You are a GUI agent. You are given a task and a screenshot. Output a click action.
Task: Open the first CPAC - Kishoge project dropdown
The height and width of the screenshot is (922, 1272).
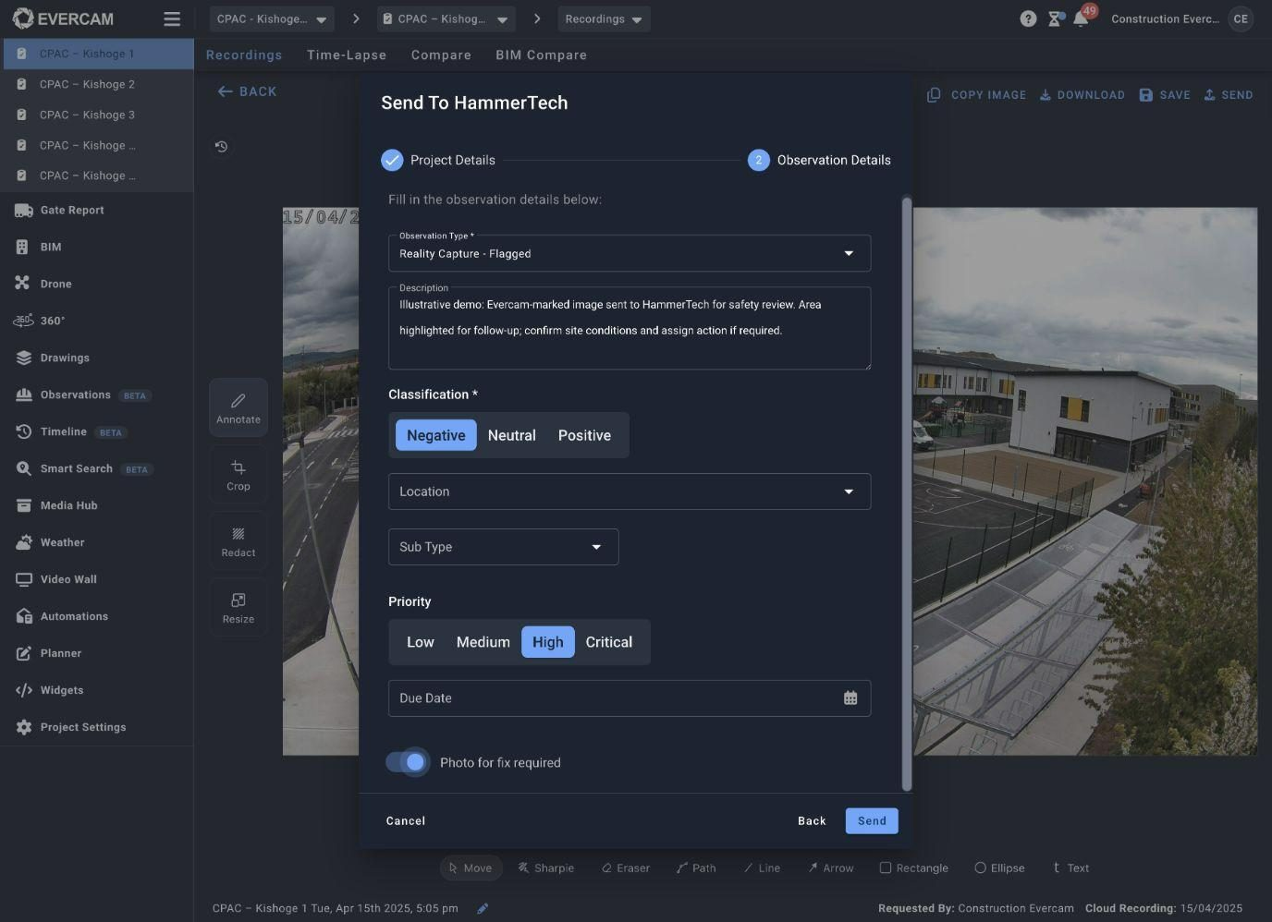[272, 18]
